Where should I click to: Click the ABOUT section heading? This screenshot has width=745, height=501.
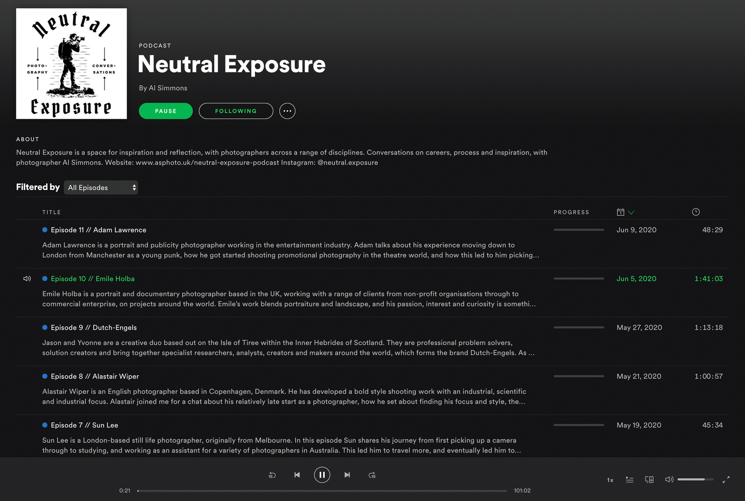[28, 139]
